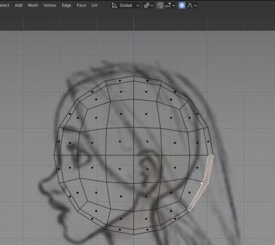
Task: Expand the snapping options chevron
Action: click(173, 6)
